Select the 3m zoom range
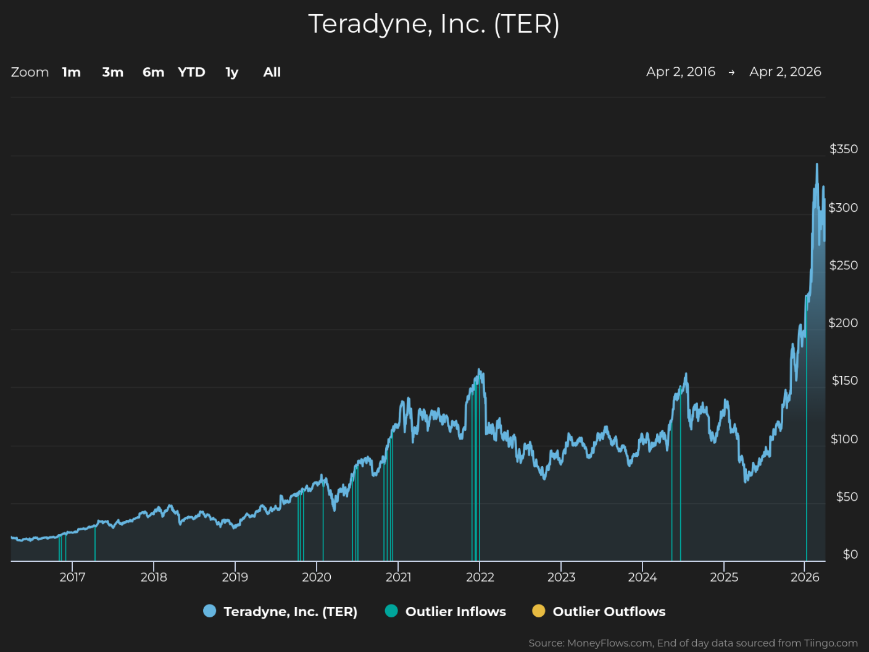Viewport: 869px width, 652px height. coord(112,72)
